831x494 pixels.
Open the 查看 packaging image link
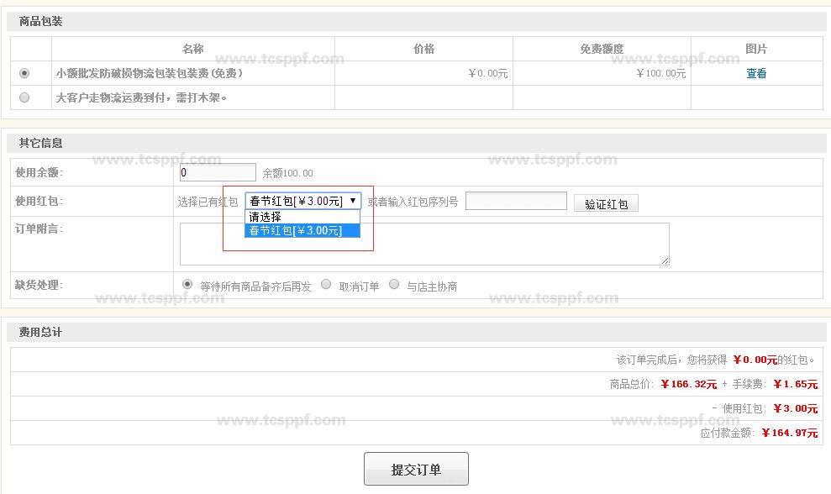click(x=756, y=74)
